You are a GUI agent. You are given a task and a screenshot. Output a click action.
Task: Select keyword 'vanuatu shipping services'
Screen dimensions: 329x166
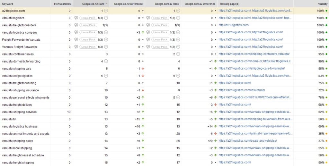click(x=19, y=112)
